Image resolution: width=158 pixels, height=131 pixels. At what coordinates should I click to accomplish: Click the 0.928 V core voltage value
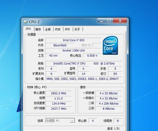[x=92, y=56]
